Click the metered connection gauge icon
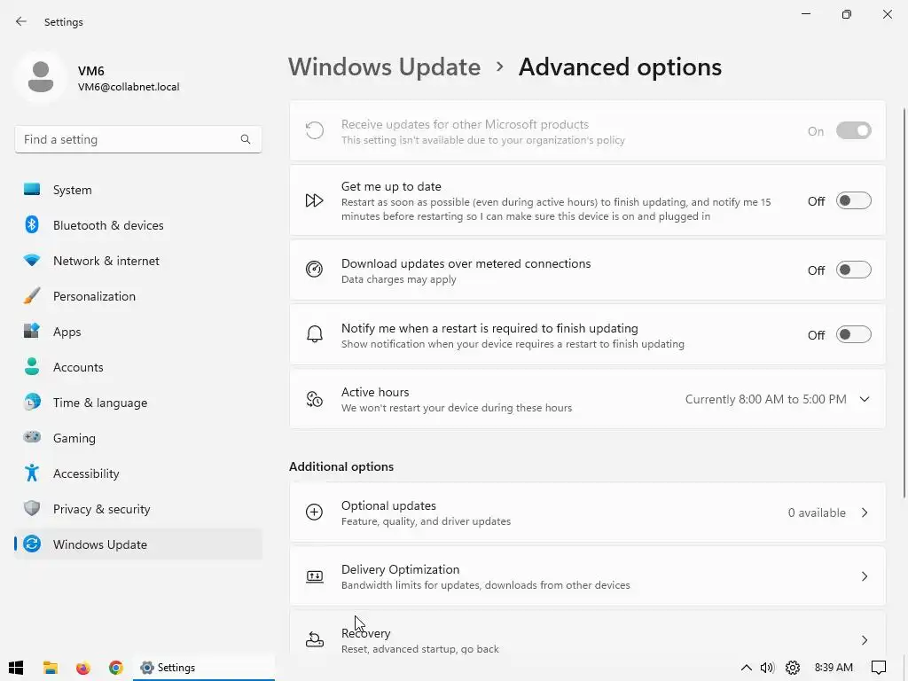This screenshot has width=908, height=681. (315, 270)
